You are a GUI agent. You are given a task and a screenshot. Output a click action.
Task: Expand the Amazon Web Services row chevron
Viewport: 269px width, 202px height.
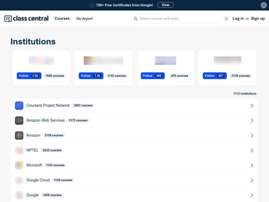coord(252,121)
